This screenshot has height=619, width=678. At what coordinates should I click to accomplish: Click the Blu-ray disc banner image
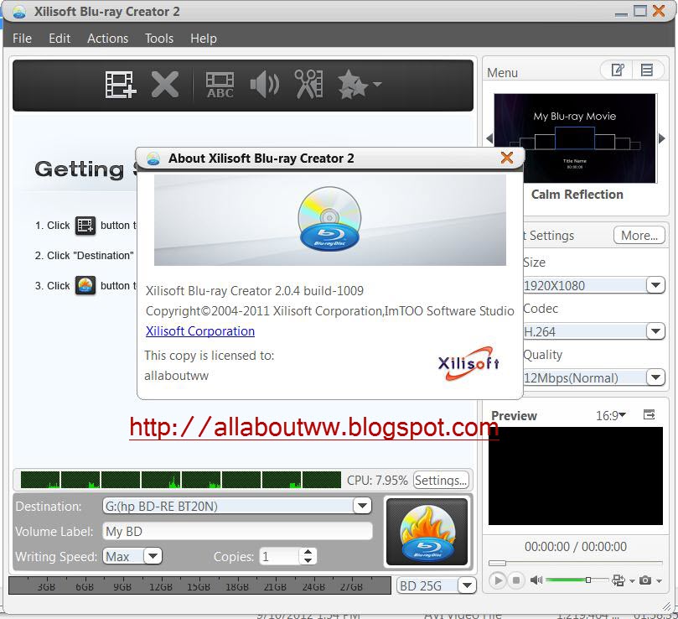[x=330, y=220]
